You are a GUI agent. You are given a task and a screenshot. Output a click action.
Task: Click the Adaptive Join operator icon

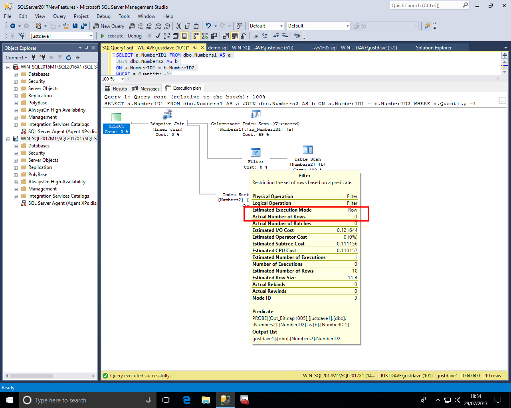click(x=168, y=115)
